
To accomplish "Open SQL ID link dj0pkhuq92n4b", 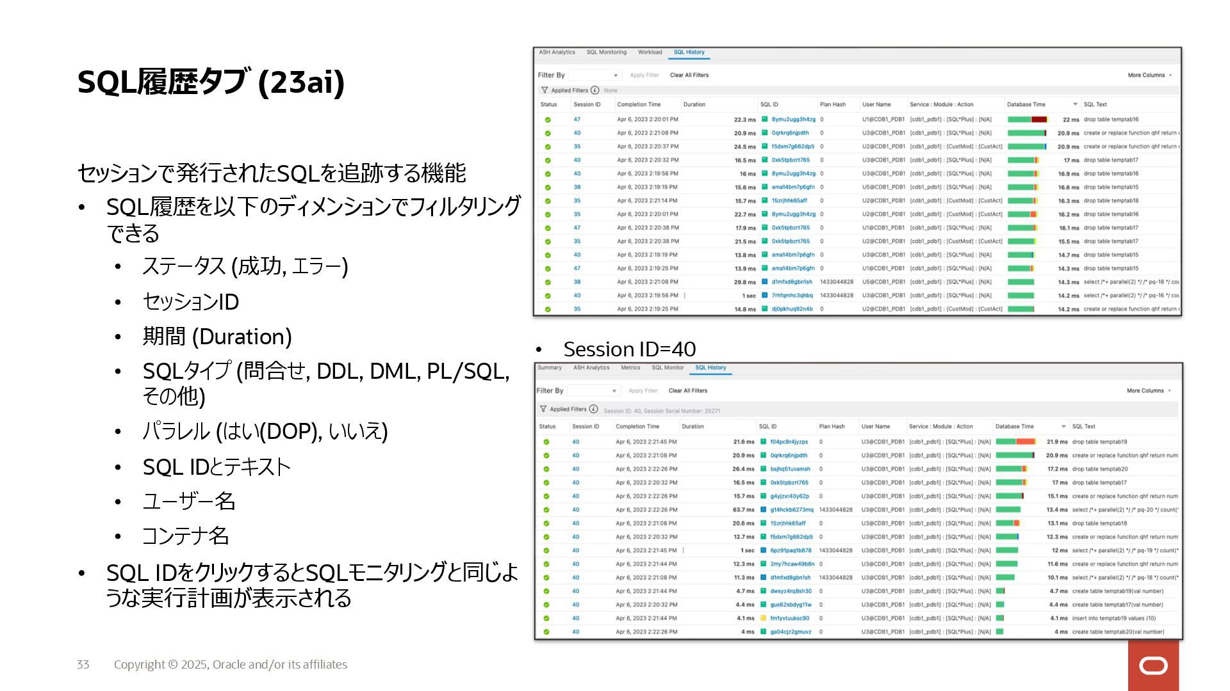I will 792,309.
